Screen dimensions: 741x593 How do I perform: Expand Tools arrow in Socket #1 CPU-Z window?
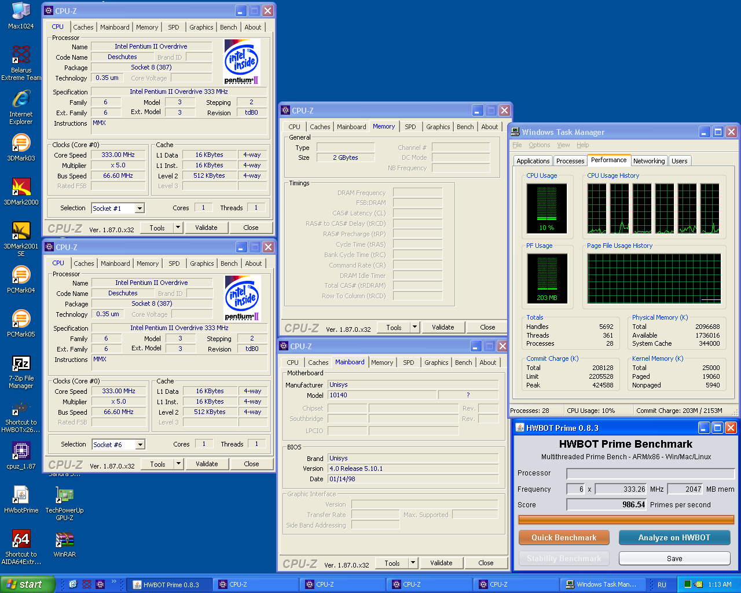[x=178, y=228]
